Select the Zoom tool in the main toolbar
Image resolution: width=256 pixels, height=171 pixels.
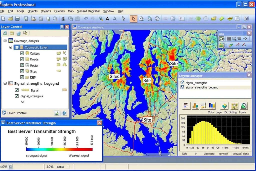(x=55, y=19)
